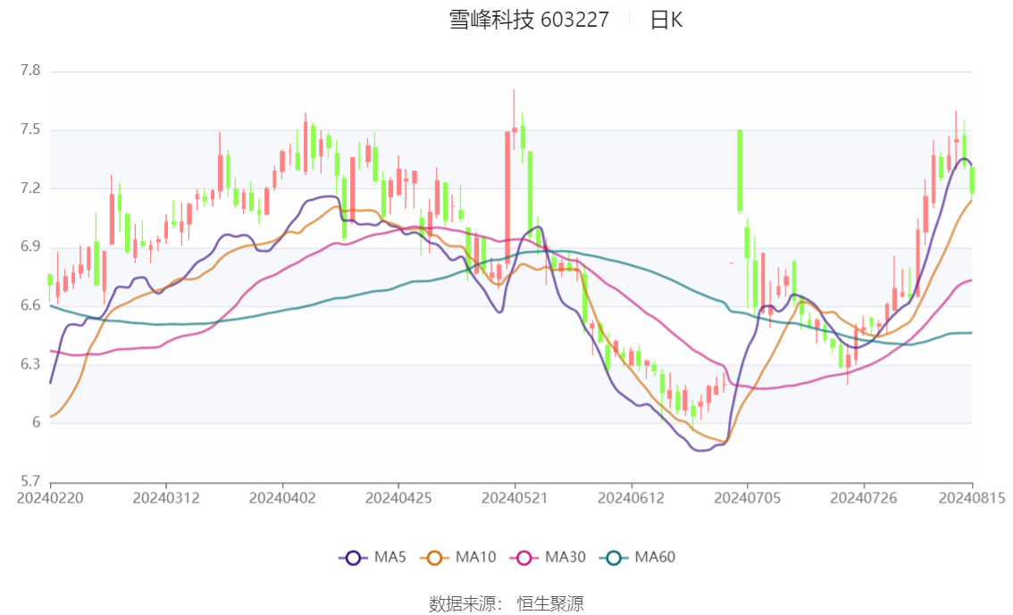Click y-axis value 6
Image resolution: width=1013 pixels, height=615 pixels.
tap(36, 423)
